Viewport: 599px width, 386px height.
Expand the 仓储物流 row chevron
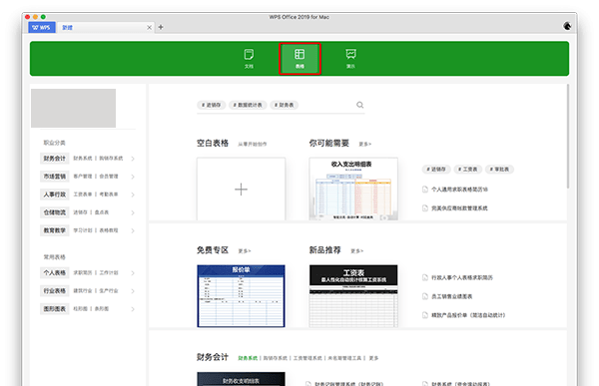133,212
